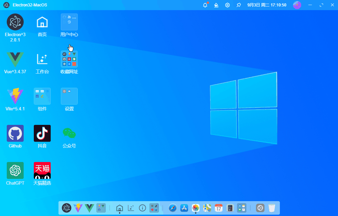This screenshot has width=338, height=216.
Task: Launch the Github desktop shortcut
Action: pyautogui.click(x=15, y=133)
